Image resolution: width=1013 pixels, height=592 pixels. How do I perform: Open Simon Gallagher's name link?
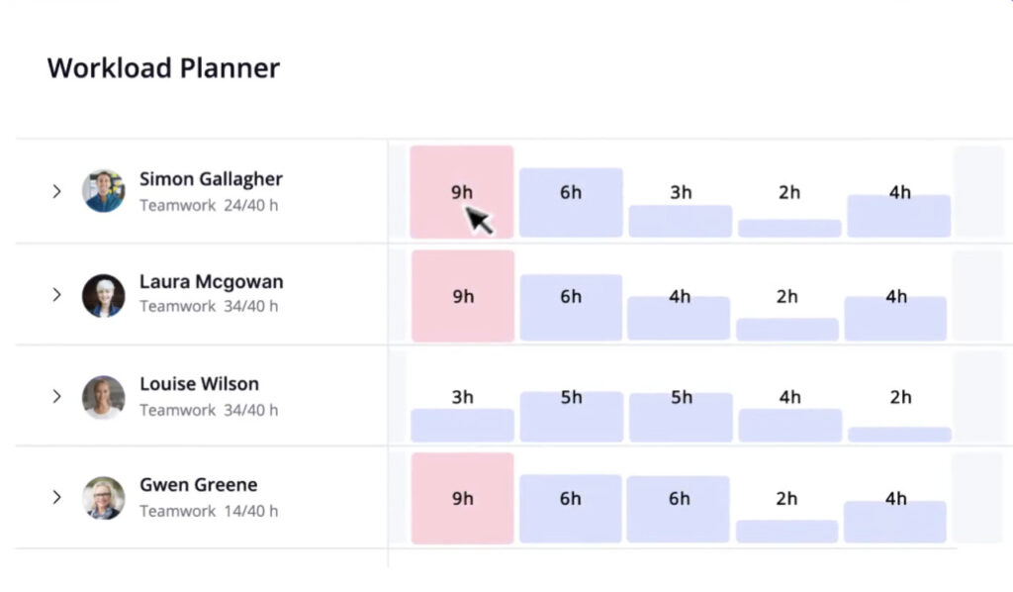212,179
